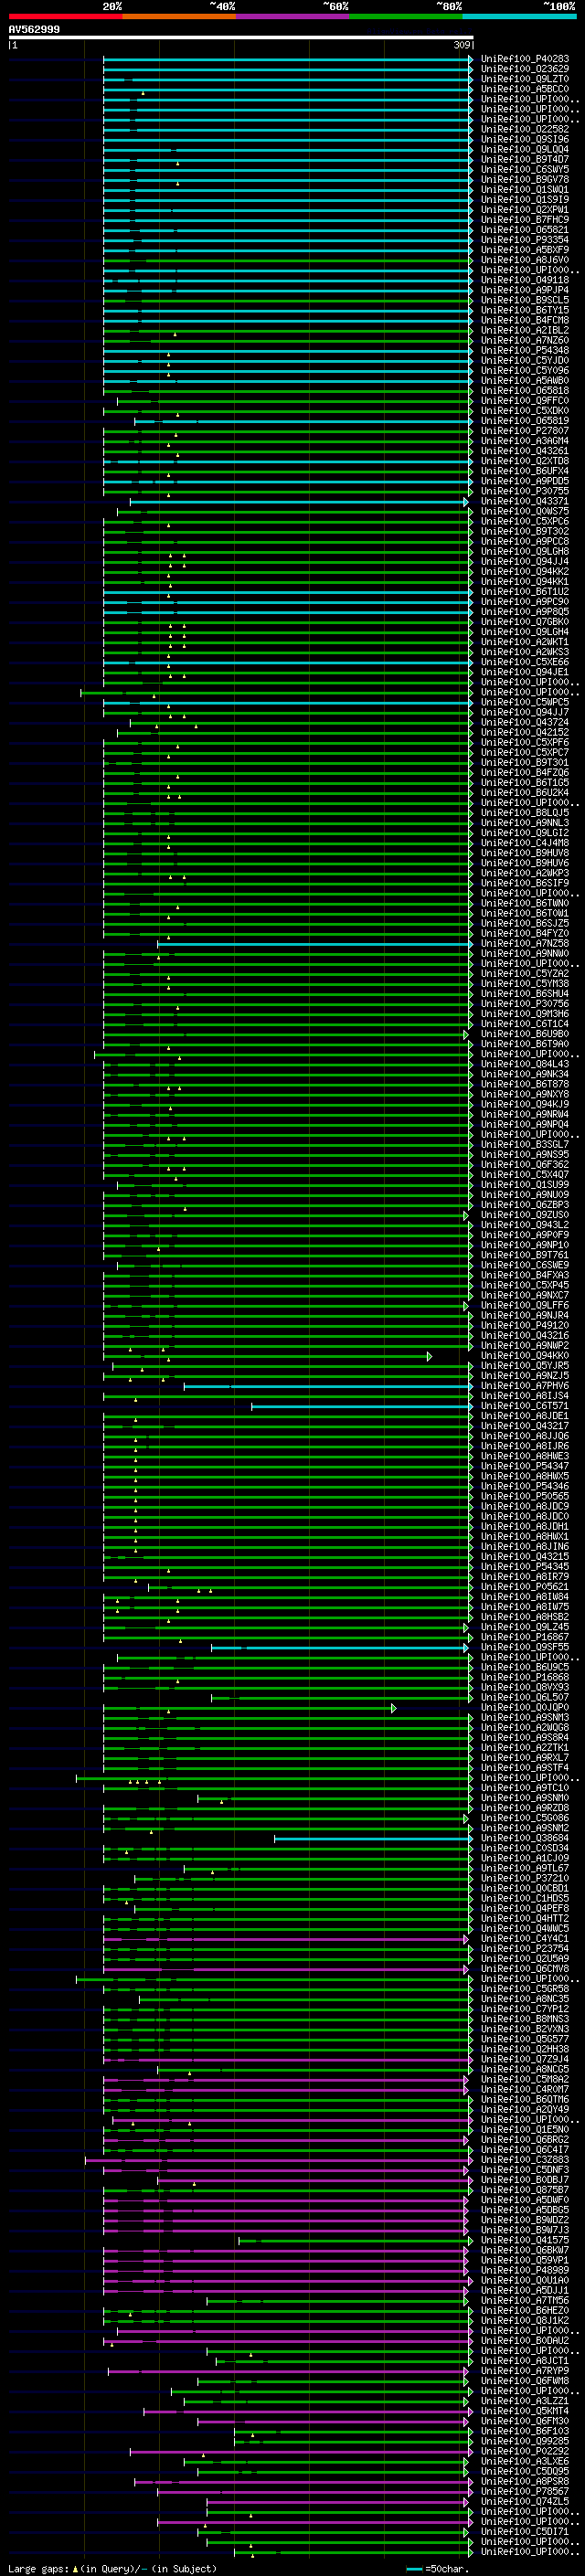Image resolution: width=585 pixels, height=2576 pixels.
Task: Select hit label UniRef100_A7TM56
Action: pyautogui.click(x=525, y=2300)
